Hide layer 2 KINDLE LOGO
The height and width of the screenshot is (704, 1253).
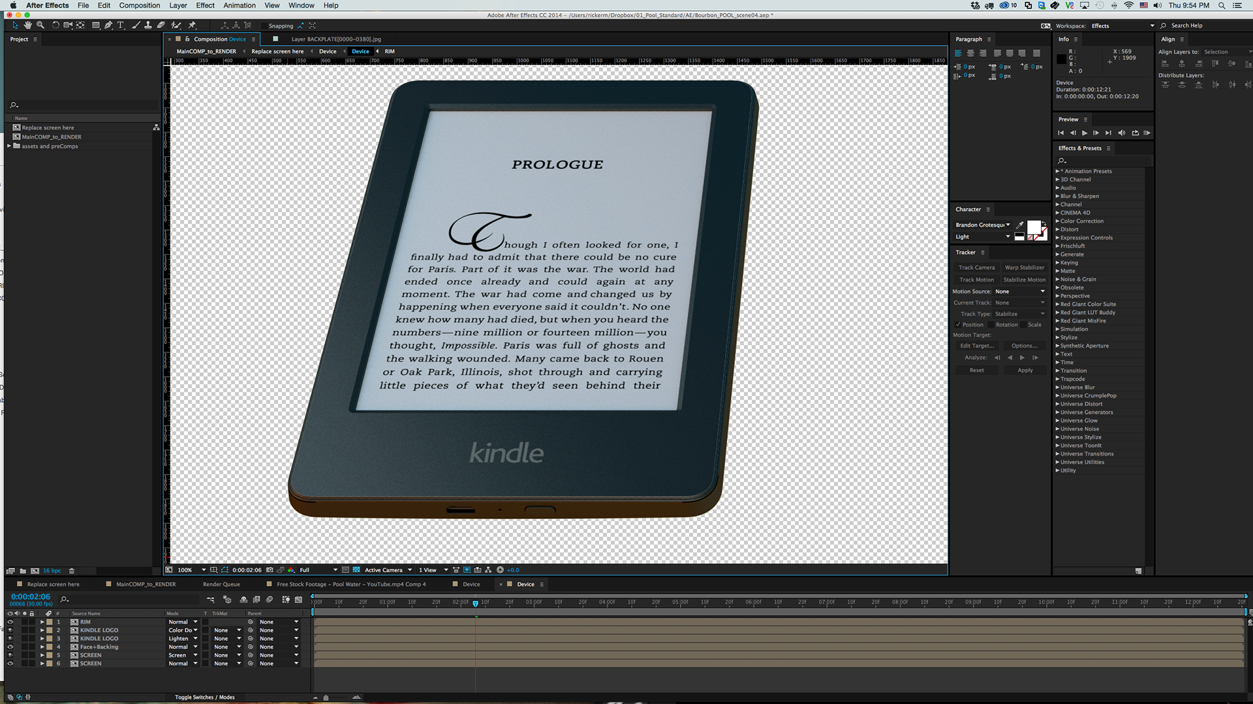10,630
